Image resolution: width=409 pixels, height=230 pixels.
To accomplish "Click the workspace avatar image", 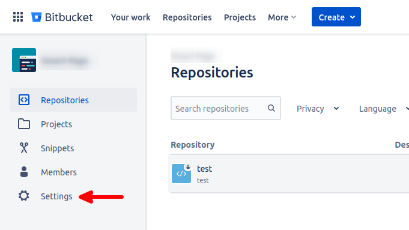I will (x=24, y=60).
